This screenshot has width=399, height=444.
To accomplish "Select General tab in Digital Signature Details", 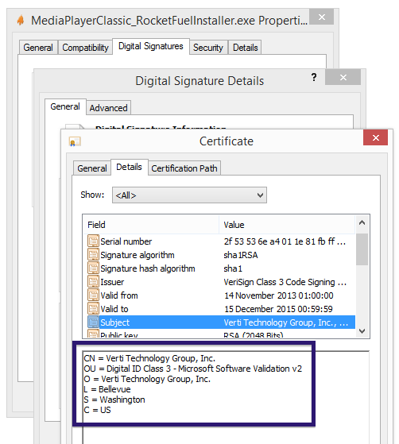I will [x=65, y=106].
